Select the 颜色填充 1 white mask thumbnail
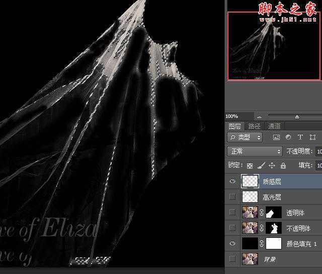The height and width of the screenshot is (274, 322). (274, 243)
